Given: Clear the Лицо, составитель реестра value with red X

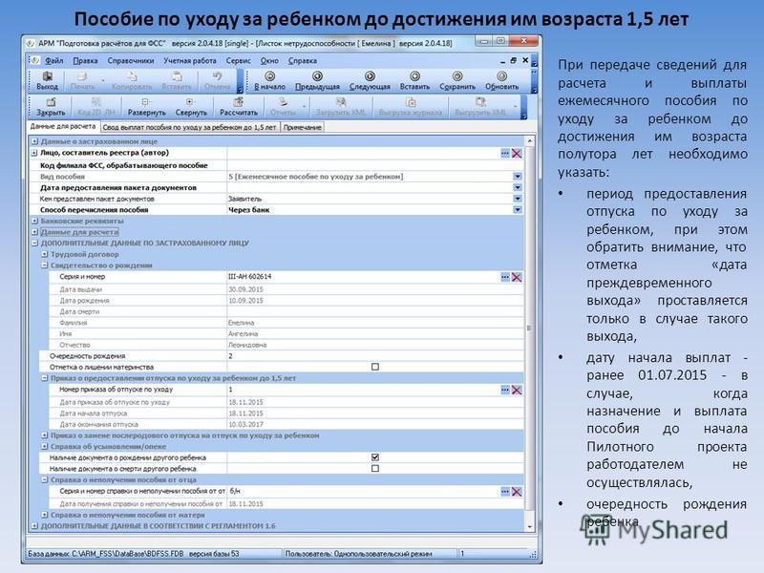Looking at the screenshot, I should [x=517, y=154].
